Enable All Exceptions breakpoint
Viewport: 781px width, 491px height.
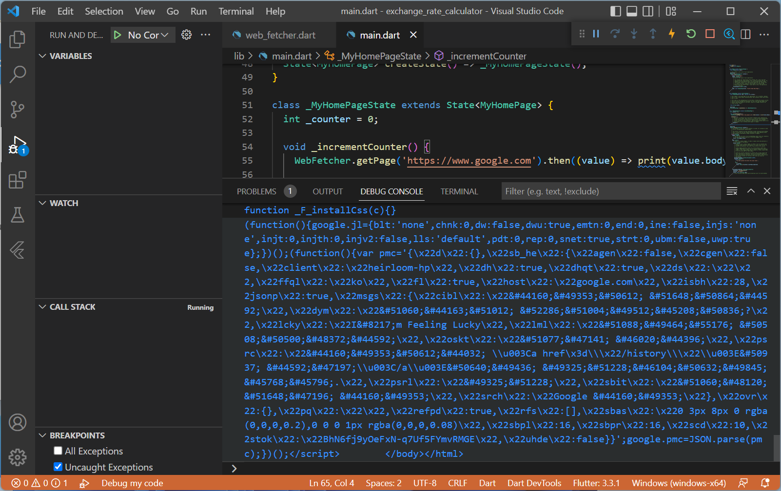pyautogui.click(x=58, y=451)
